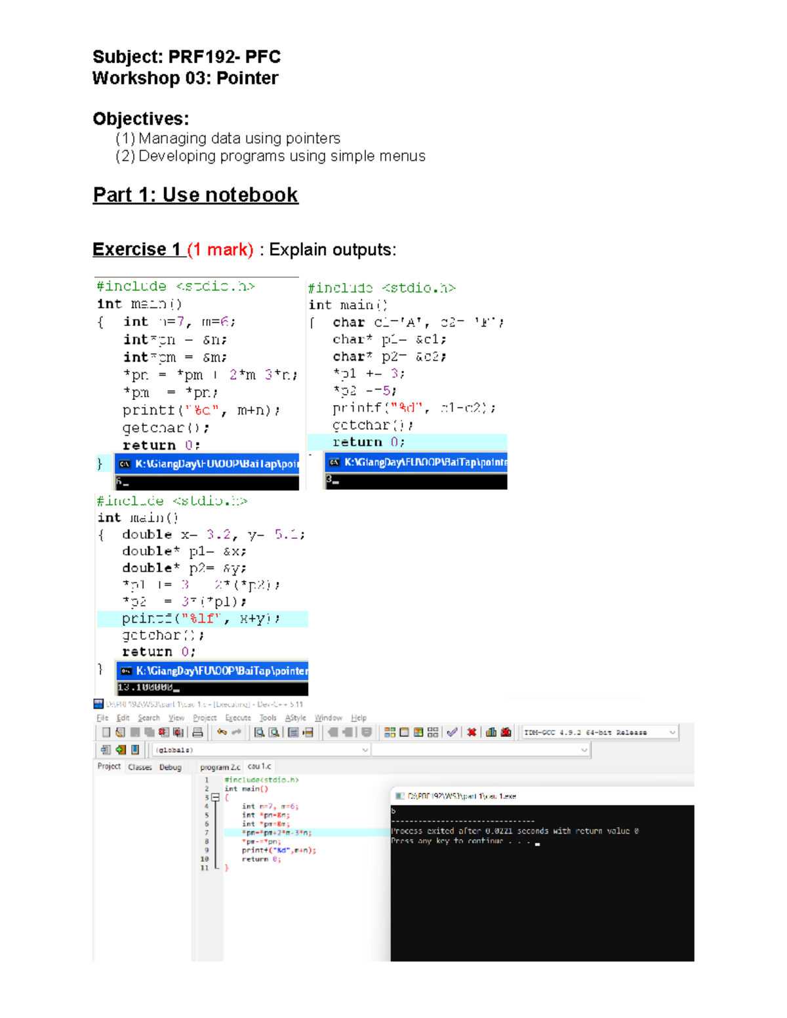Open the member function dropdown beside globals

(582, 750)
